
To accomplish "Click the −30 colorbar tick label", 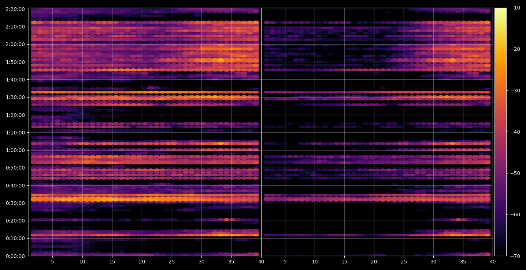I will (515, 91).
